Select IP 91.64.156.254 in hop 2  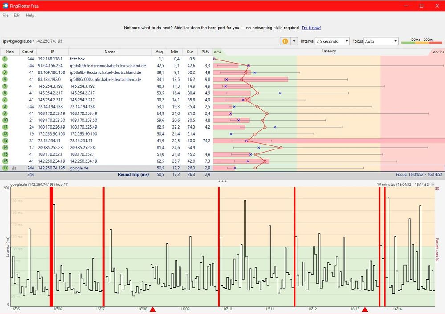click(50, 66)
